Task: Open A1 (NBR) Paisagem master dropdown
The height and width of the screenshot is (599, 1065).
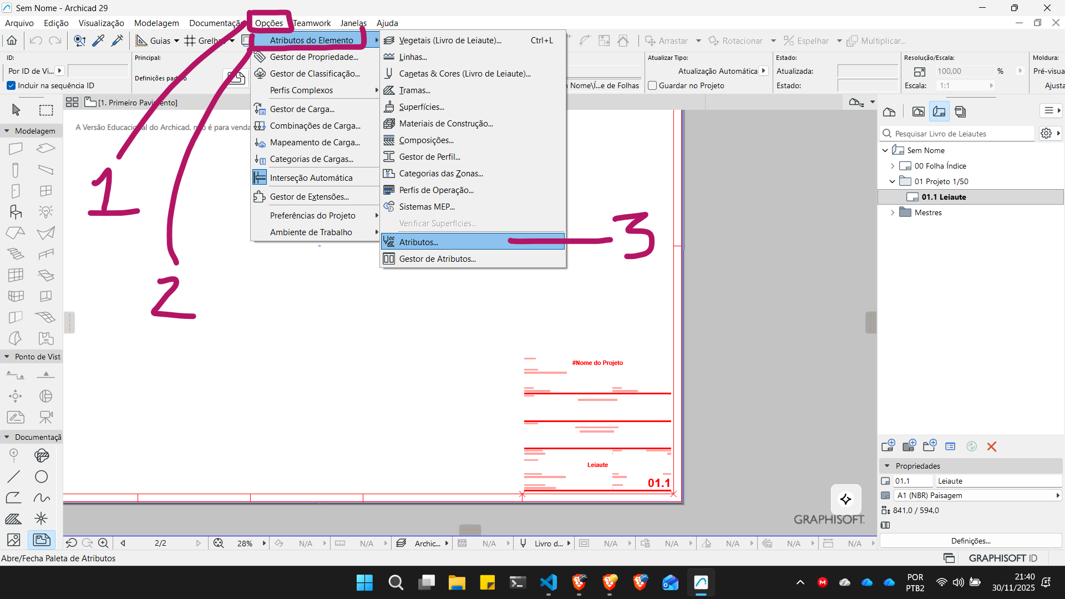Action: [x=1057, y=495]
